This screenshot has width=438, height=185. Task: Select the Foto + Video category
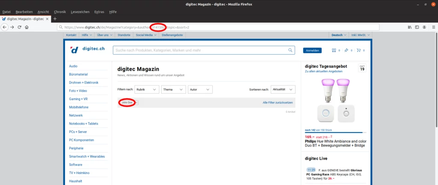coord(78,91)
